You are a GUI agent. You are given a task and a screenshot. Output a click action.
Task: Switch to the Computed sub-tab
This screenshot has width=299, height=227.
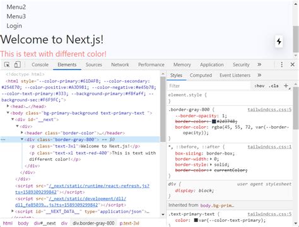201,75
